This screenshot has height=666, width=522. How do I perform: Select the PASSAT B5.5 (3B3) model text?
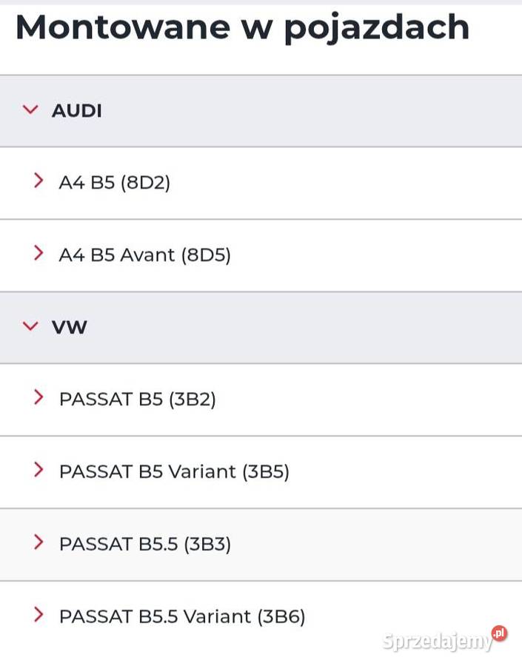click(x=145, y=544)
